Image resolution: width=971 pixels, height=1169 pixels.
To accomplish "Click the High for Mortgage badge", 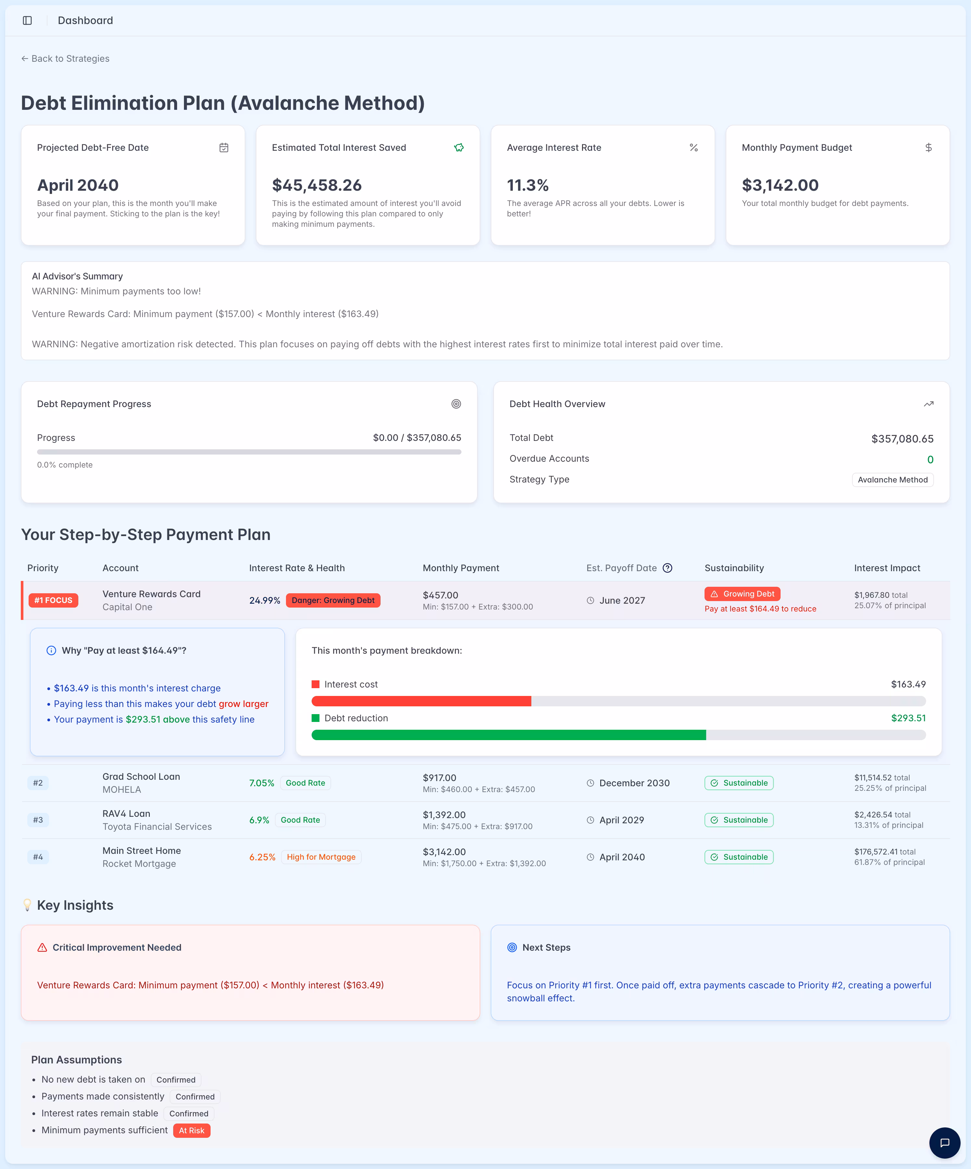I will click(x=321, y=857).
